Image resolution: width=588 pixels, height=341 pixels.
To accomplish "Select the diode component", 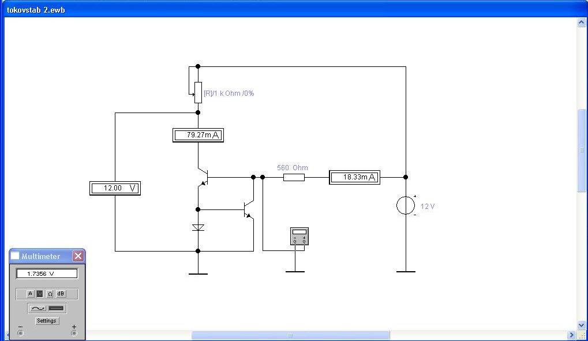I will click(198, 228).
